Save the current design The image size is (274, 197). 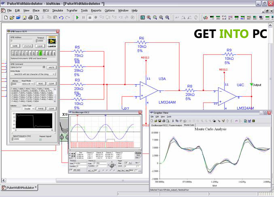click(x=24, y=17)
